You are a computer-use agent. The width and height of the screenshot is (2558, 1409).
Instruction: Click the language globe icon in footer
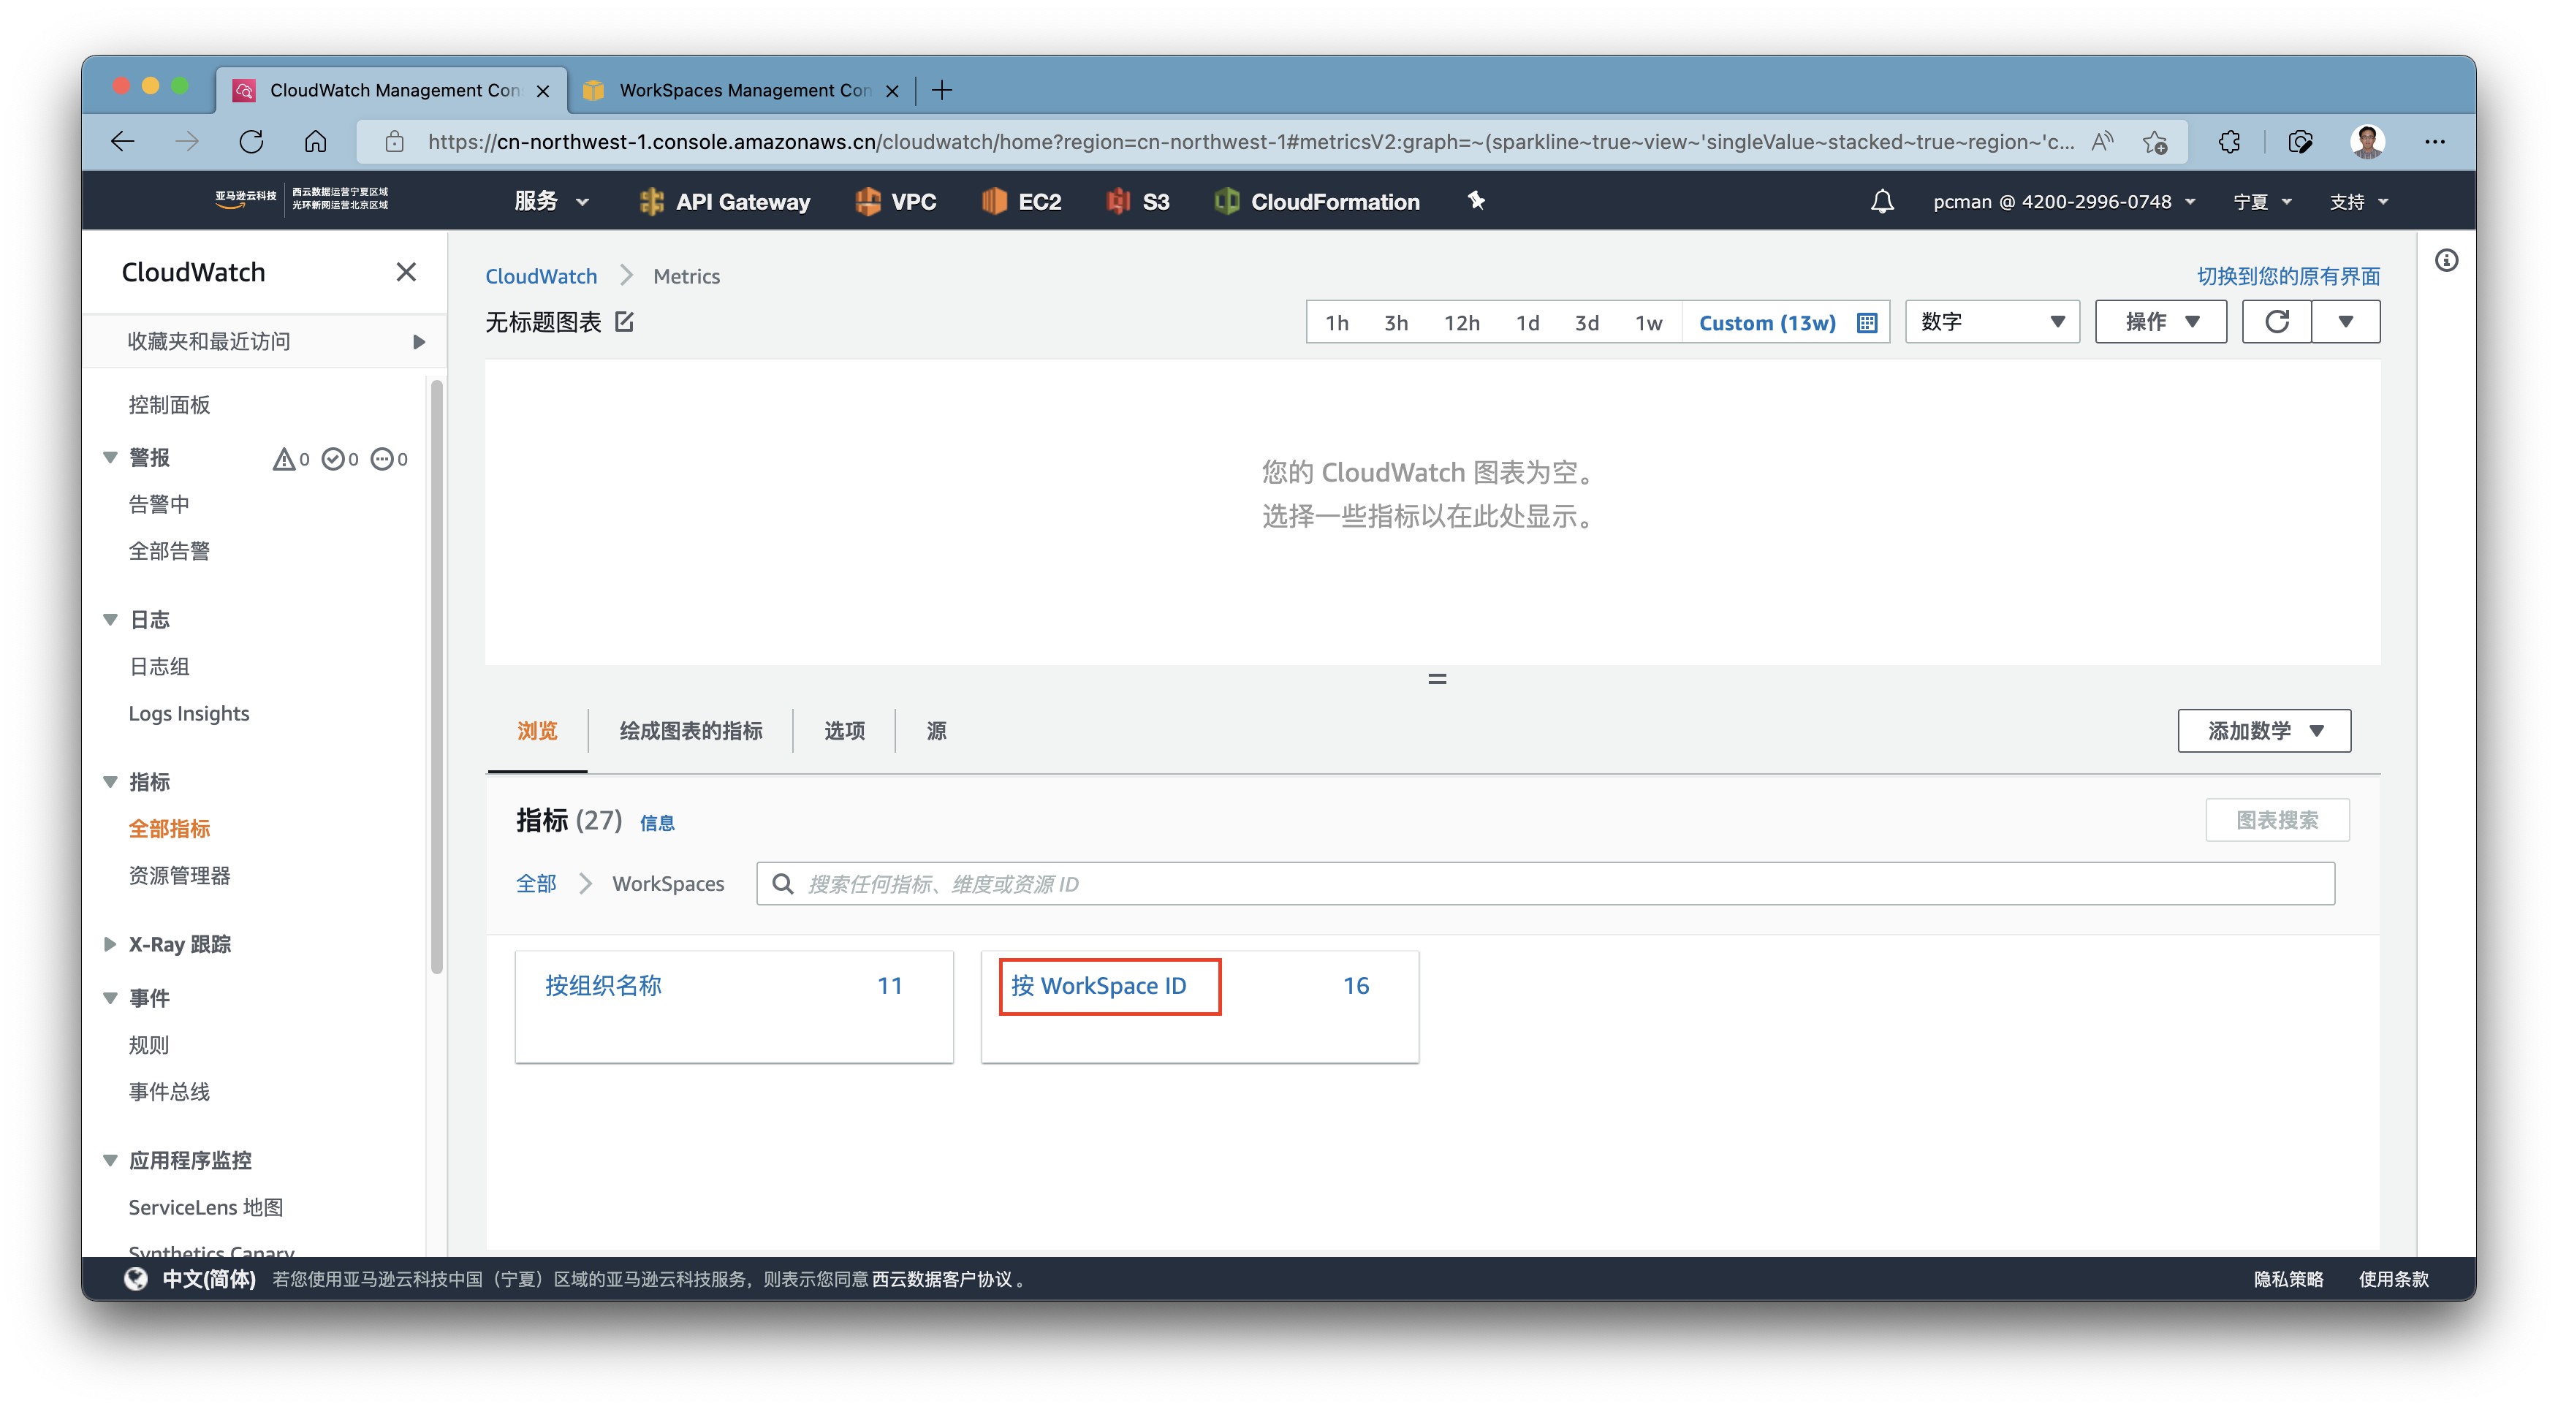tap(136, 1279)
